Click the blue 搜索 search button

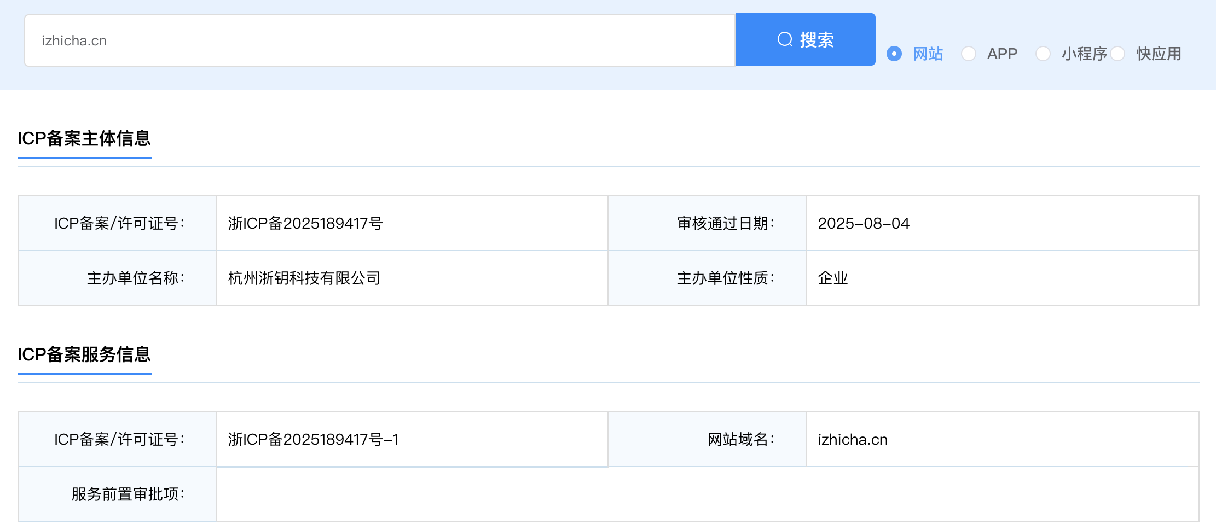(x=805, y=39)
